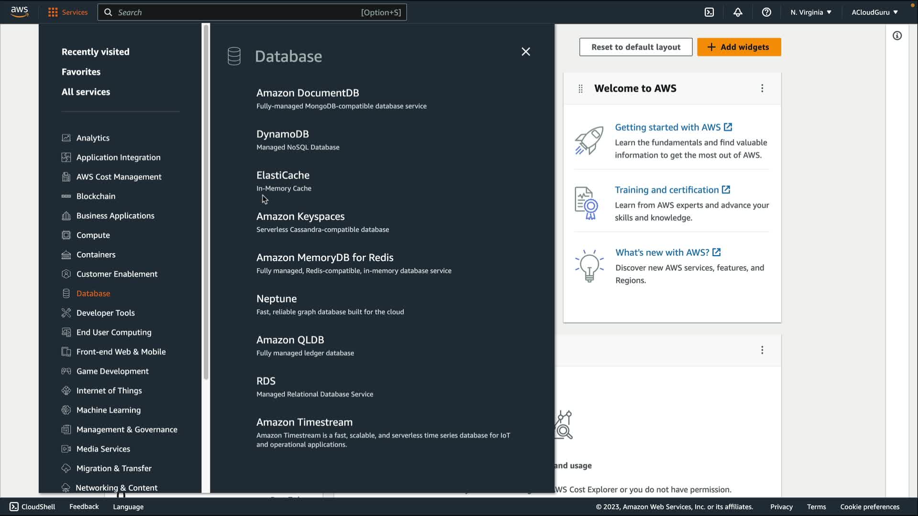Select Compute in the services categories
The image size is (918, 516).
pyautogui.click(x=93, y=235)
